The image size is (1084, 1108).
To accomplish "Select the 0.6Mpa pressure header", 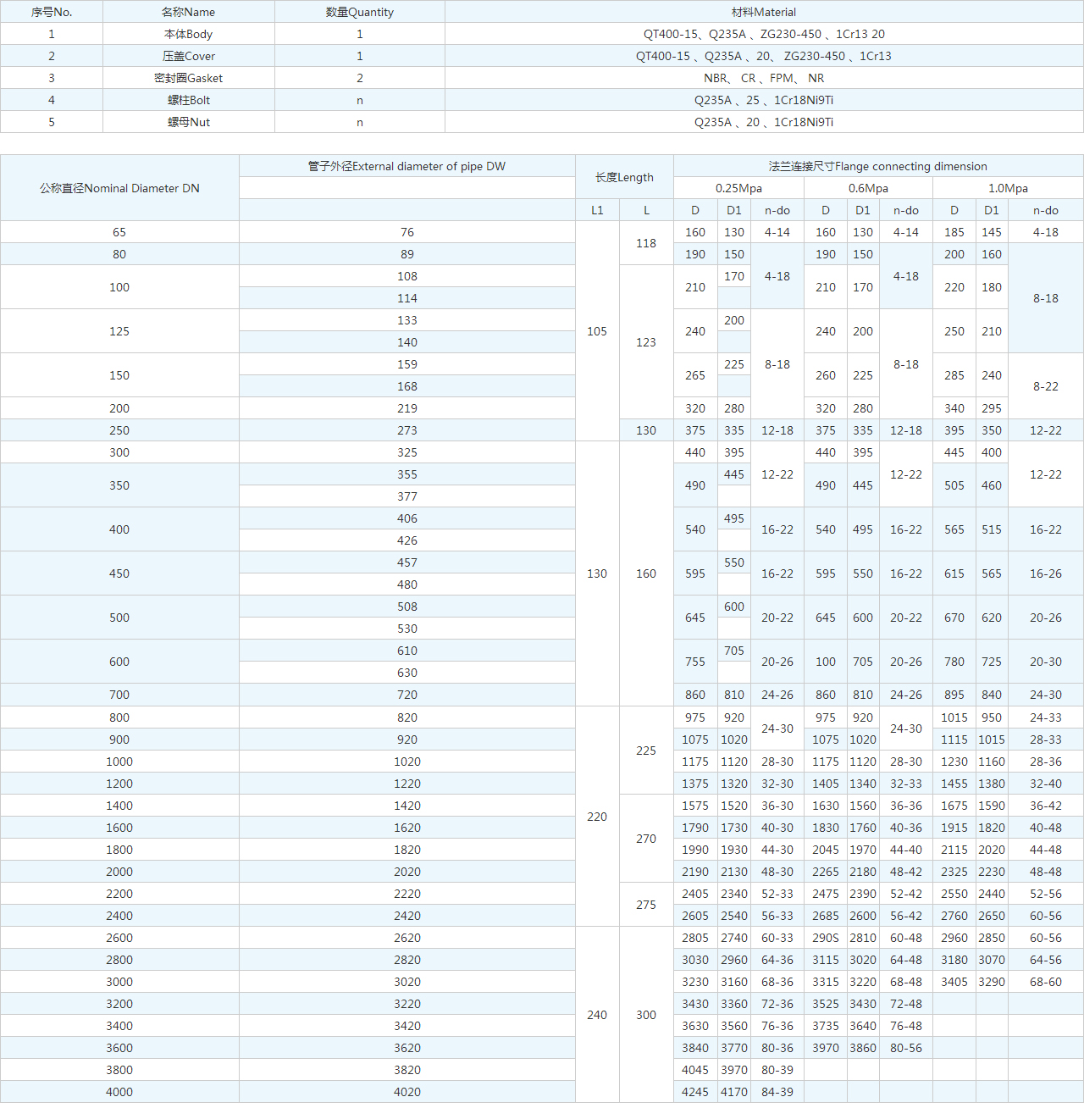I will coord(868,188).
